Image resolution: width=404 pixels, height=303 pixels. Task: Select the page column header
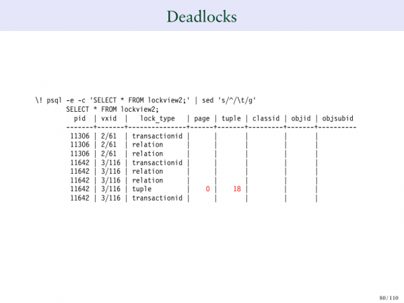pos(202,118)
